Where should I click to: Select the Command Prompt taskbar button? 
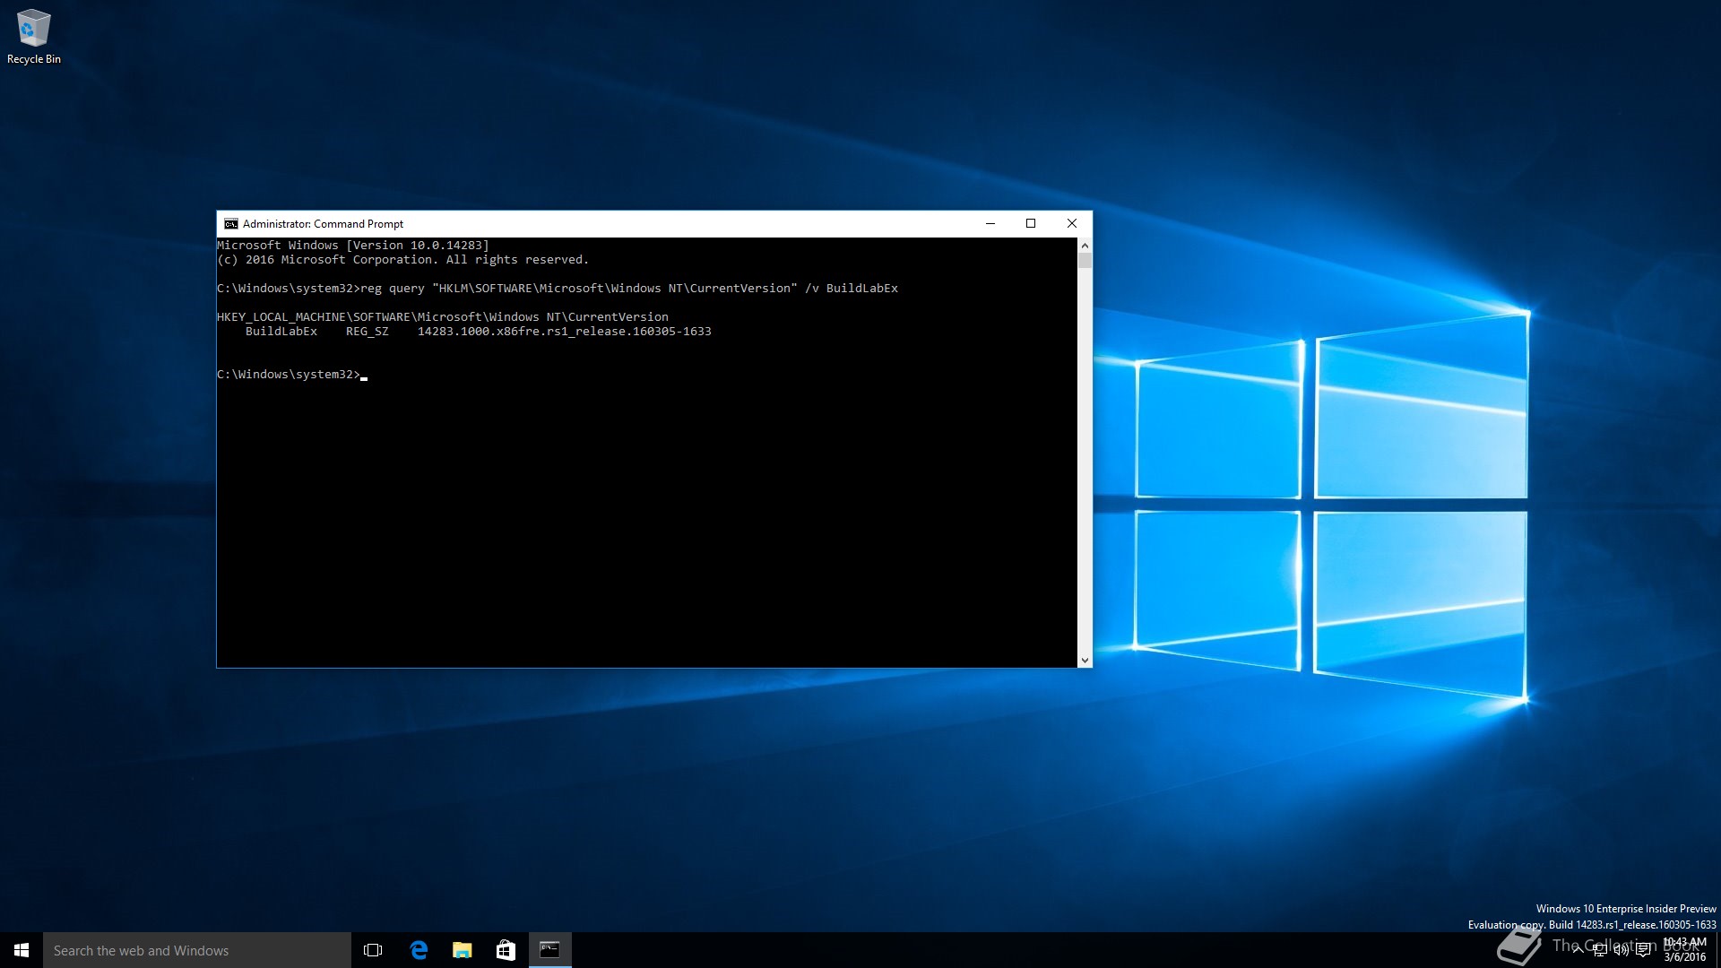pyautogui.click(x=549, y=950)
